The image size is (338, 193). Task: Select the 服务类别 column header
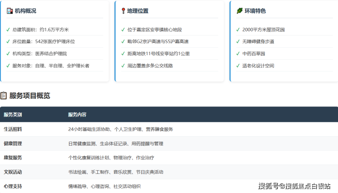click(13, 115)
